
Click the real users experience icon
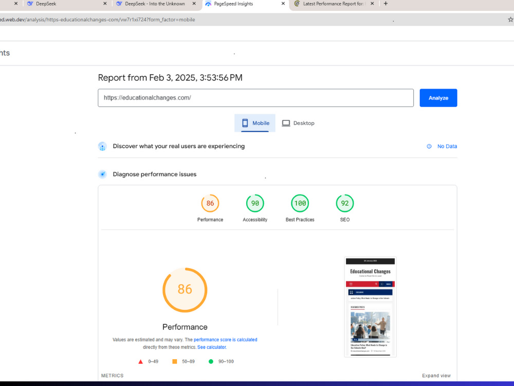pyautogui.click(x=102, y=146)
